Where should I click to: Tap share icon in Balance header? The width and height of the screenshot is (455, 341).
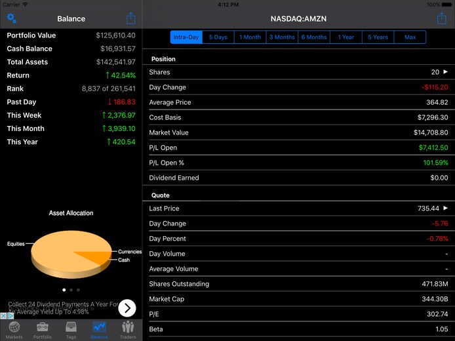coord(131,18)
